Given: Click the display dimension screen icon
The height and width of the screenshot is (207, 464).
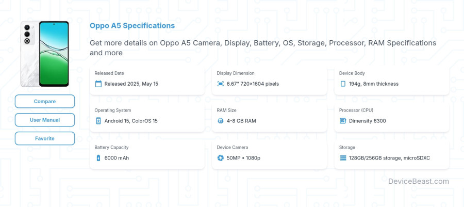Looking at the screenshot, I should (x=221, y=84).
